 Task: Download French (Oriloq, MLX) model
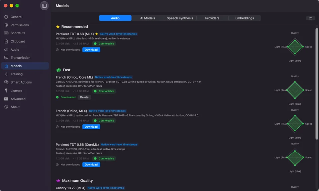(91, 127)
